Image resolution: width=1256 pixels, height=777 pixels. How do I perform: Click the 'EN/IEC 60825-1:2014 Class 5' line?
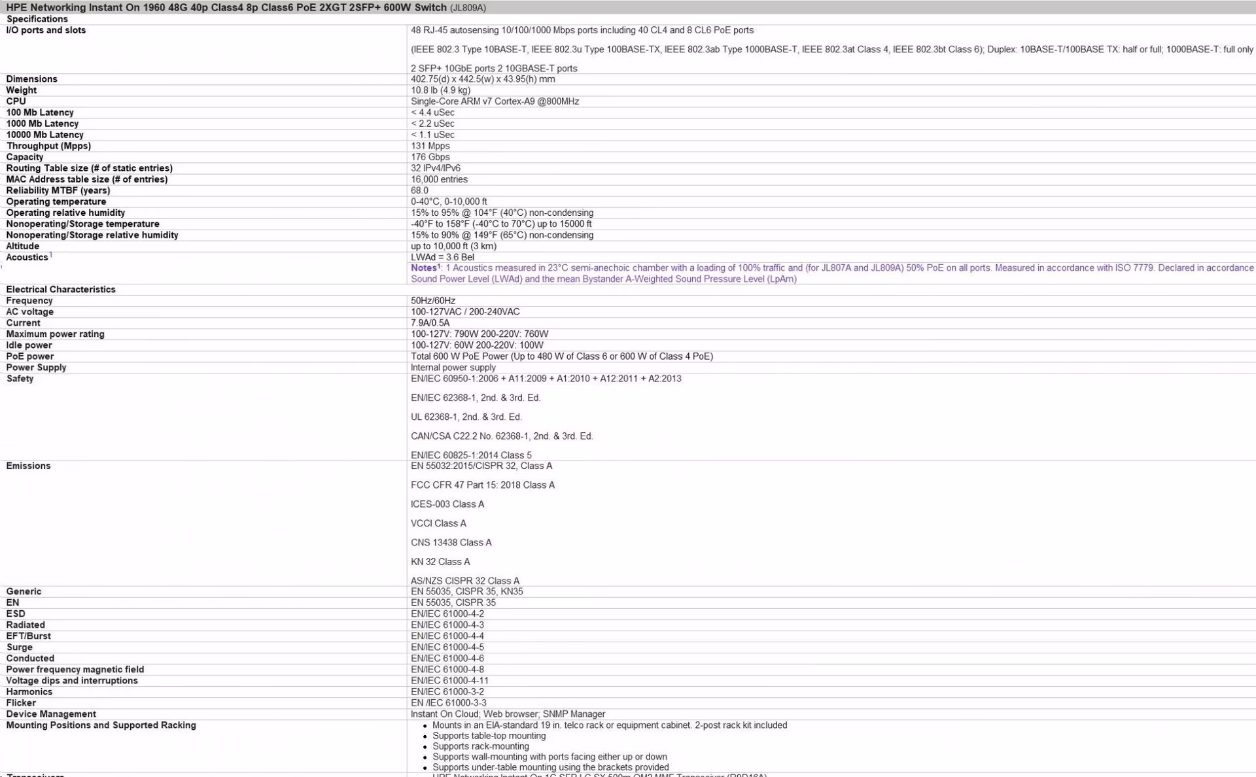(471, 455)
